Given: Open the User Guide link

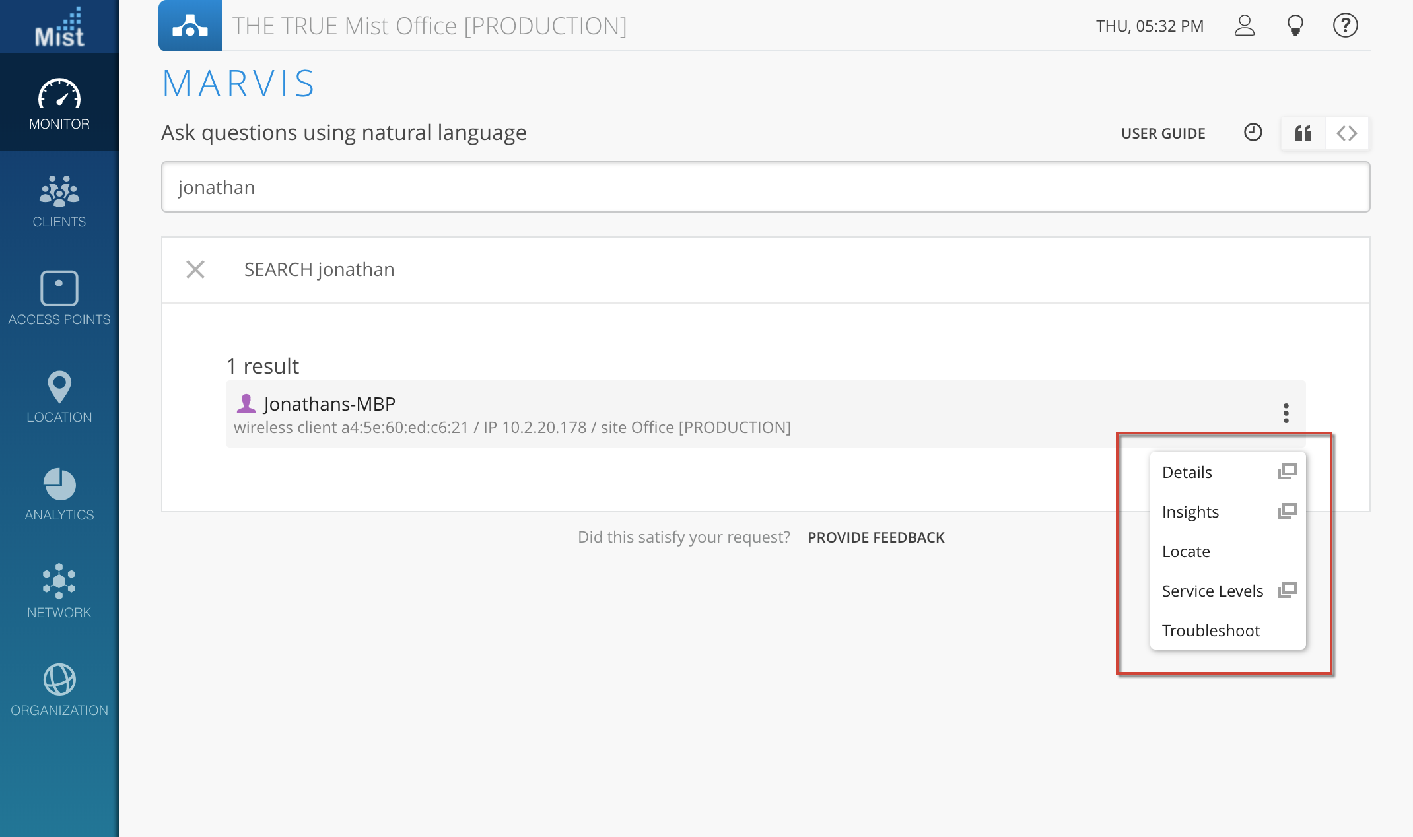Looking at the screenshot, I should (x=1163, y=133).
